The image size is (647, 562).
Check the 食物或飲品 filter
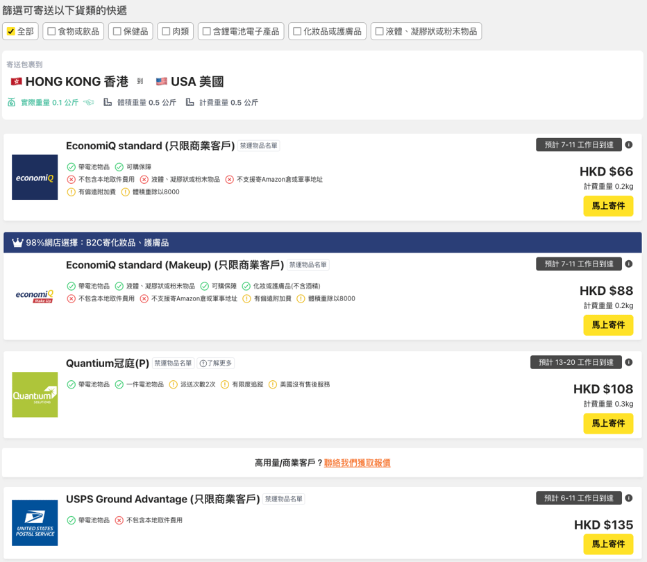[51, 31]
